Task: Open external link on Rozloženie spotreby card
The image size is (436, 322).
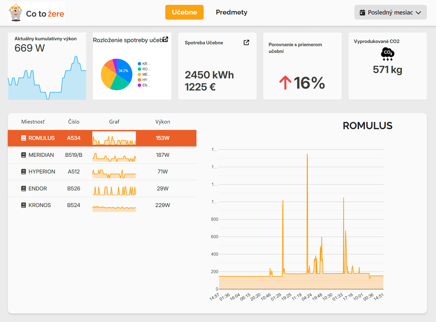Action: pyautogui.click(x=166, y=39)
